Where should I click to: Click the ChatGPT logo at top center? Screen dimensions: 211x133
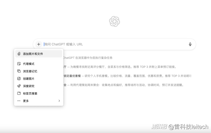114,21
